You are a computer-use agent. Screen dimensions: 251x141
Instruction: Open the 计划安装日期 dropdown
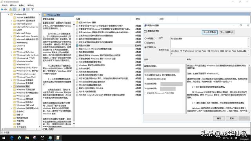click(x=171, y=84)
